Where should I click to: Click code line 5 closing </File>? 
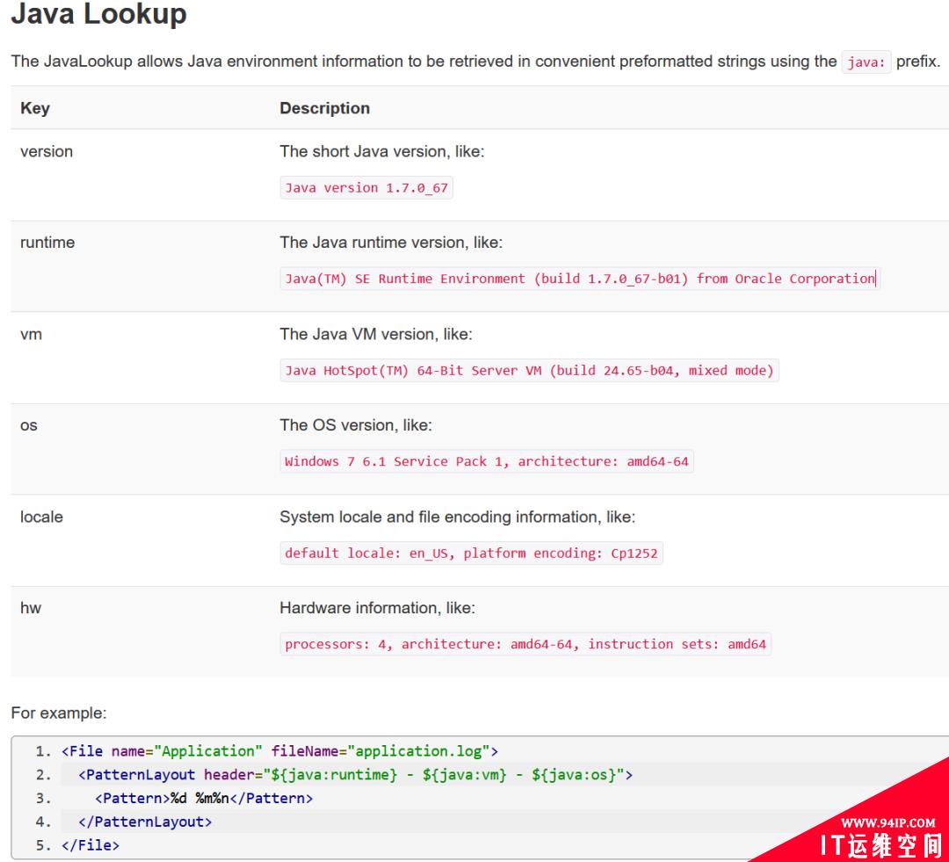click(x=91, y=845)
